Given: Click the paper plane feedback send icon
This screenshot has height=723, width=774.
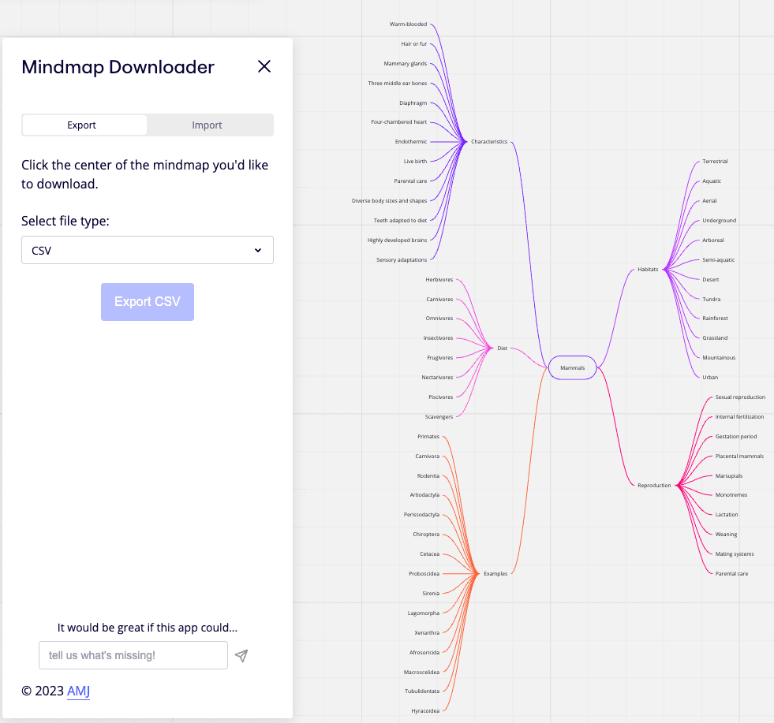Looking at the screenshot, I should click(241, 655).
